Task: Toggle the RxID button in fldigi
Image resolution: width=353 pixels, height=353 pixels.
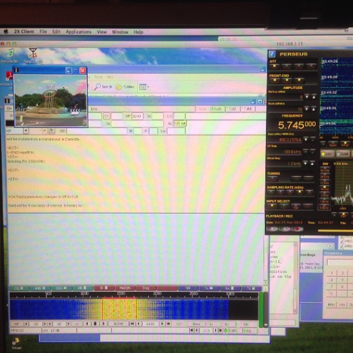Action: tap(216, 109)
